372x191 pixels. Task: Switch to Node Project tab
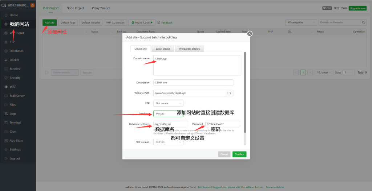76,8
